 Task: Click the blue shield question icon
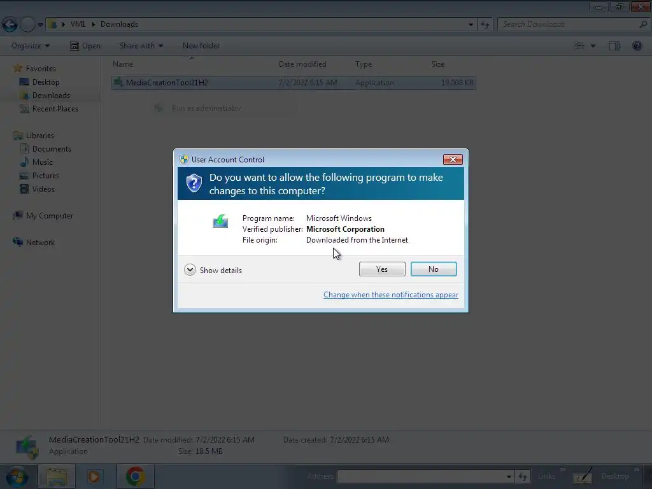click(x=194, y=183)
